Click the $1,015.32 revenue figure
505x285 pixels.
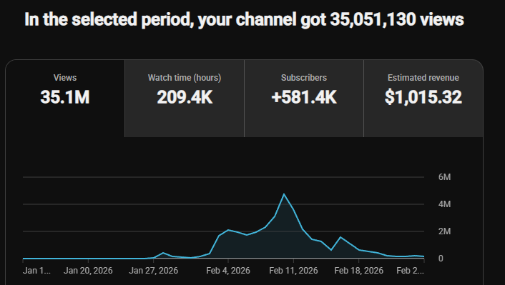click(x=423, y=97)
